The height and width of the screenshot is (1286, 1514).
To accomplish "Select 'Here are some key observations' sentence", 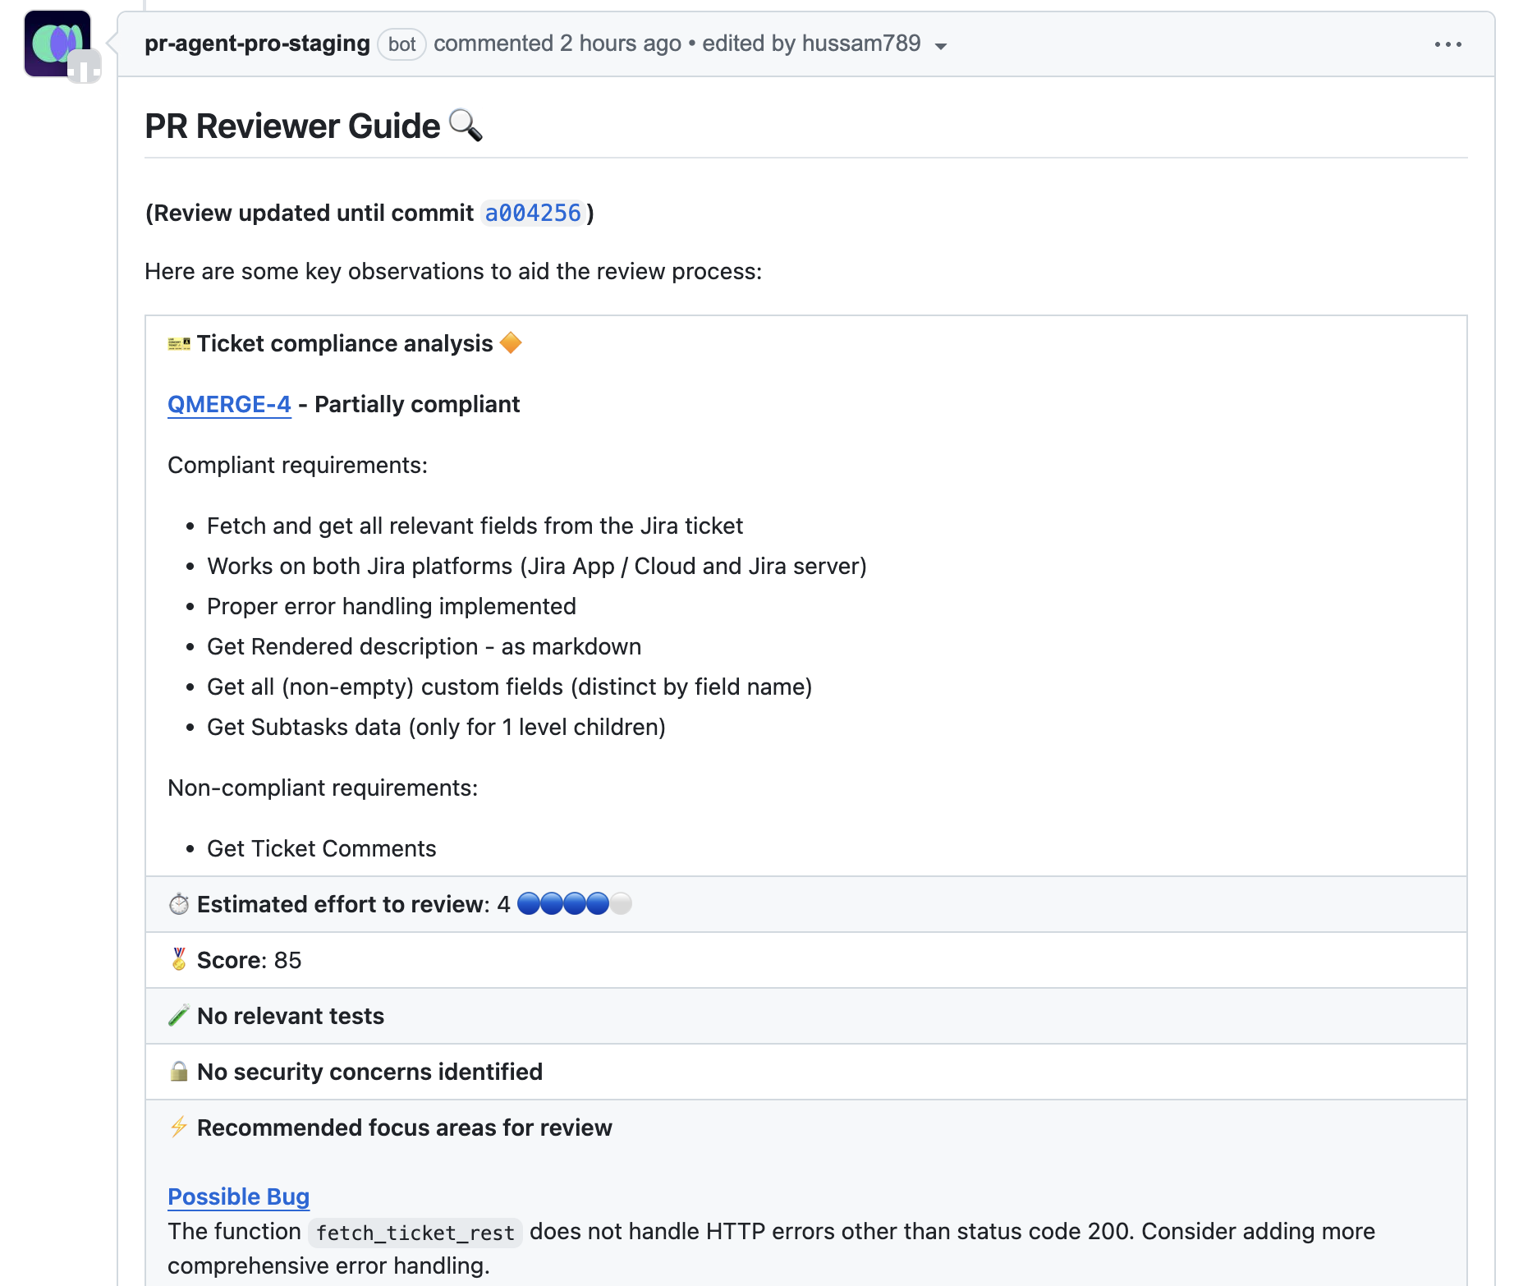I will click(x=453, y=272).
